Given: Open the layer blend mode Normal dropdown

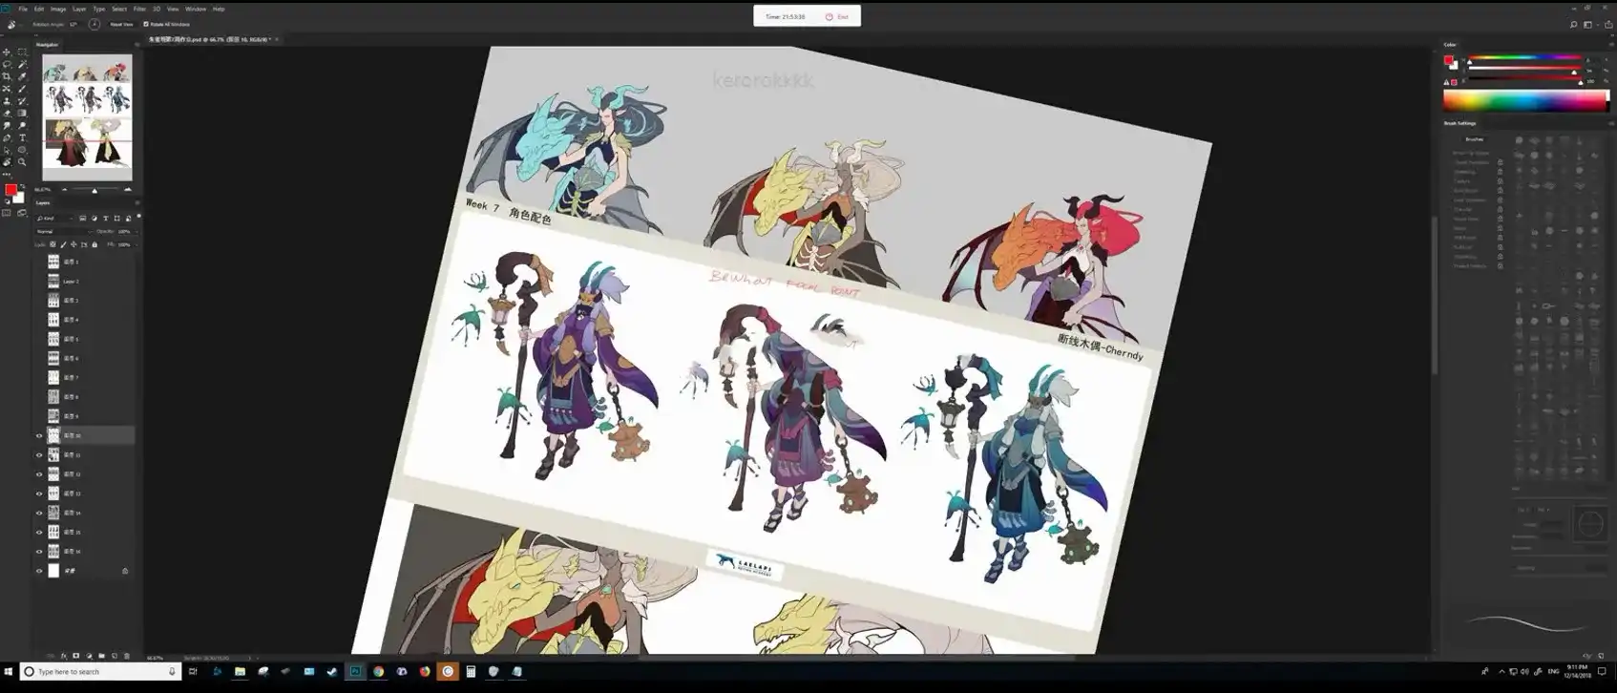Looking at the screenshot, I should click(62, 232).
